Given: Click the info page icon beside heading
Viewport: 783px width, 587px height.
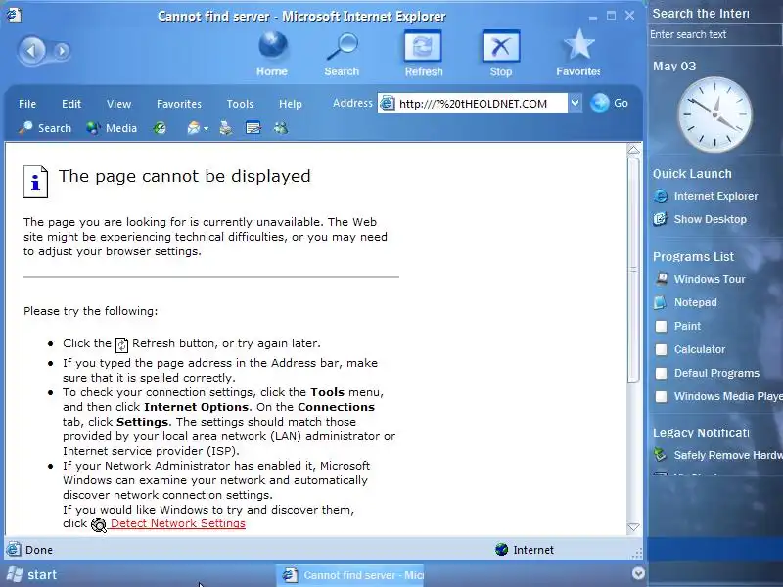Looking at the screenshot, I should coord(35,182).
